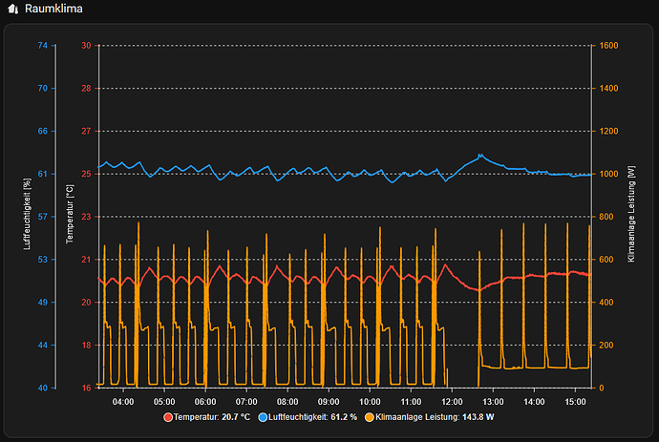Click the 28 temperature axis tick label

tap(86, 88)
